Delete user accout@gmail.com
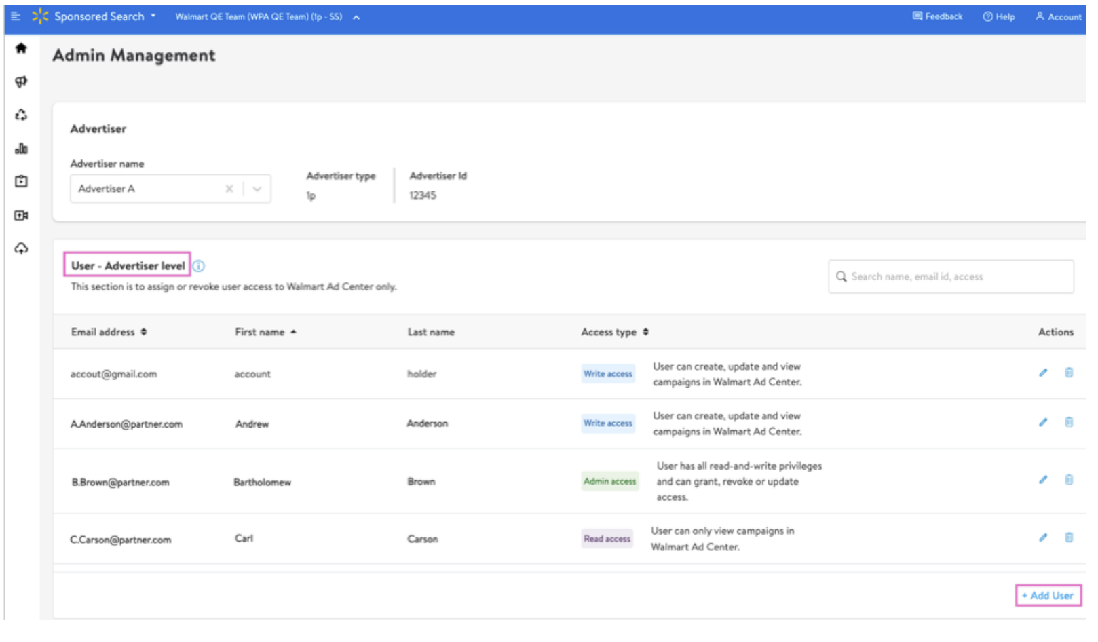This screenshot has width=1098, height=642. [1069, 373]
